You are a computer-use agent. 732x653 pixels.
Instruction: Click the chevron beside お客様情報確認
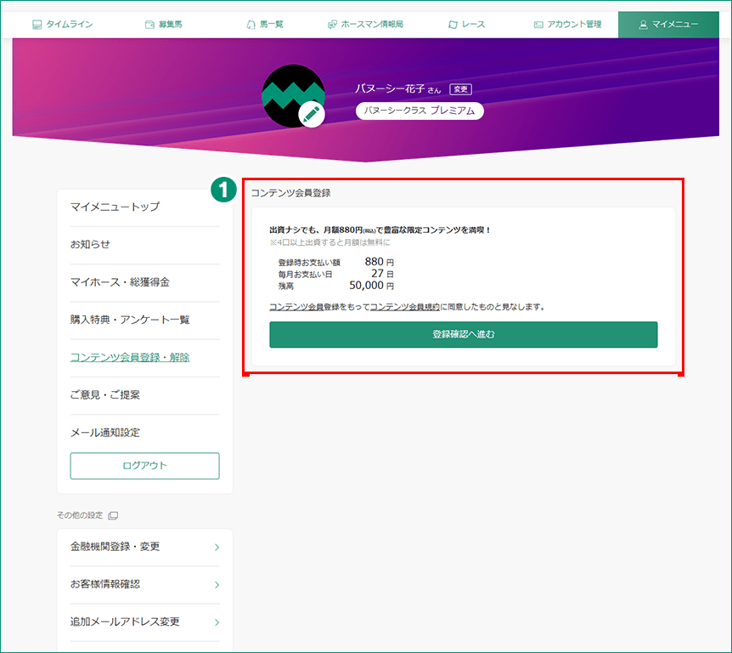click(x=217, y=585)
